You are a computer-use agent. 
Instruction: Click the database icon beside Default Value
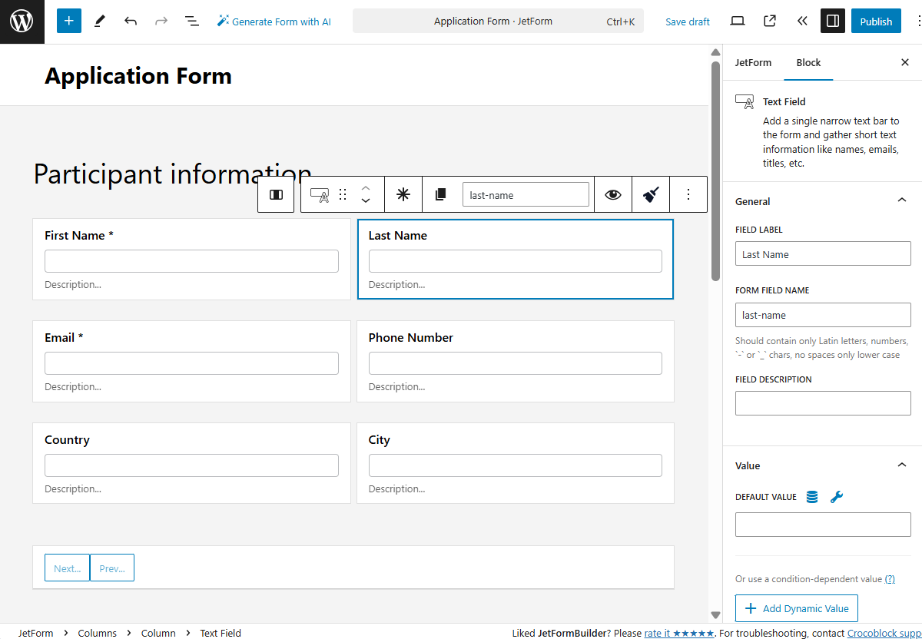pyautogui.click(x=811, y=496)
